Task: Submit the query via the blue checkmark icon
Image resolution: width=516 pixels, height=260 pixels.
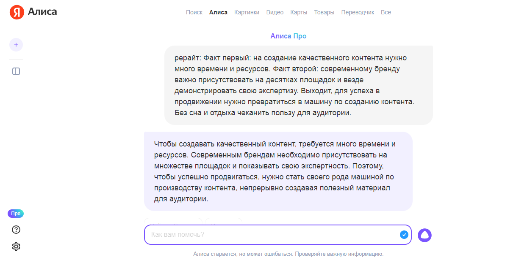Action: pyautogui.click(x=403, y=235)
